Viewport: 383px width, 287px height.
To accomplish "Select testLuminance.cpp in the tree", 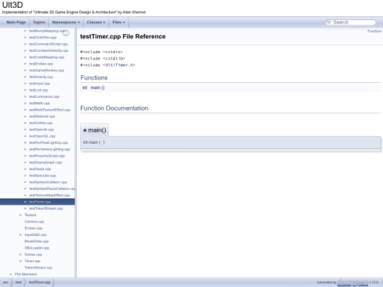I will pos(44,96).
